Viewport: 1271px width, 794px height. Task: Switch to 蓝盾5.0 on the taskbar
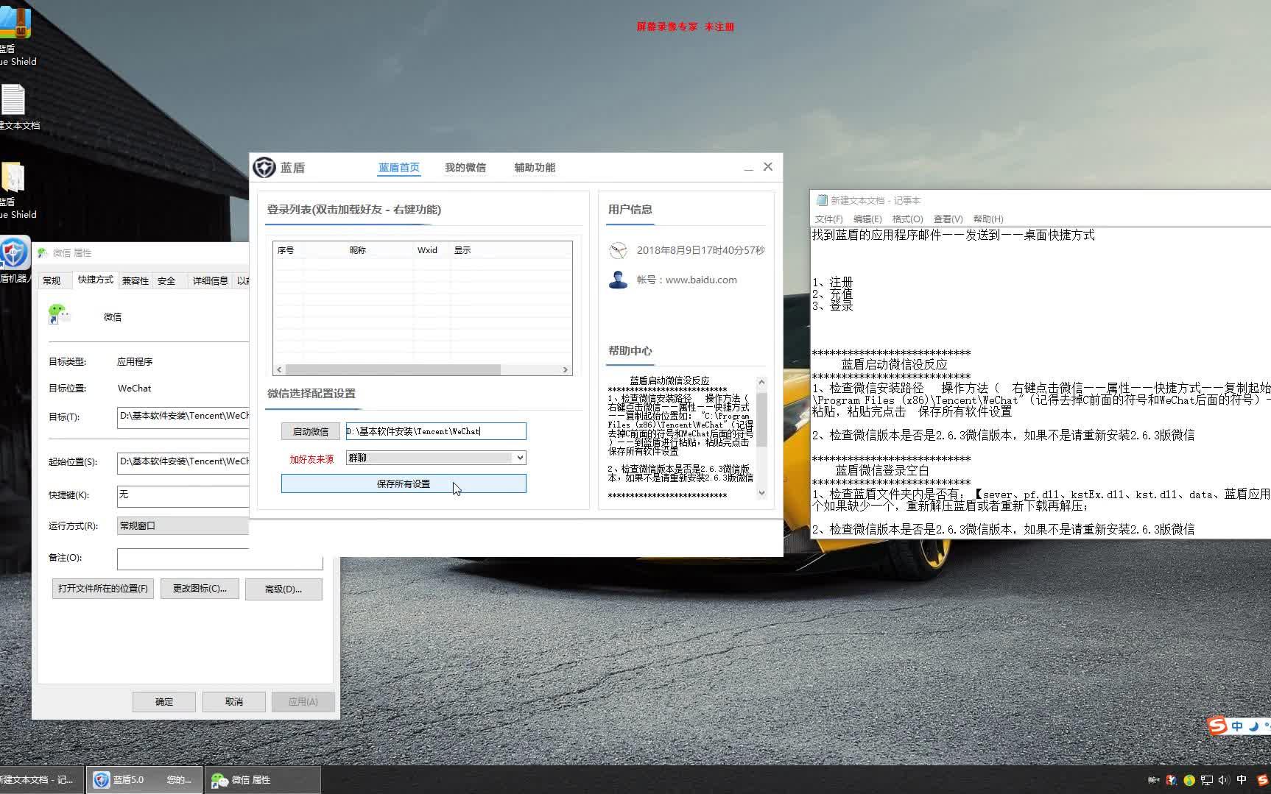point(144,780)
